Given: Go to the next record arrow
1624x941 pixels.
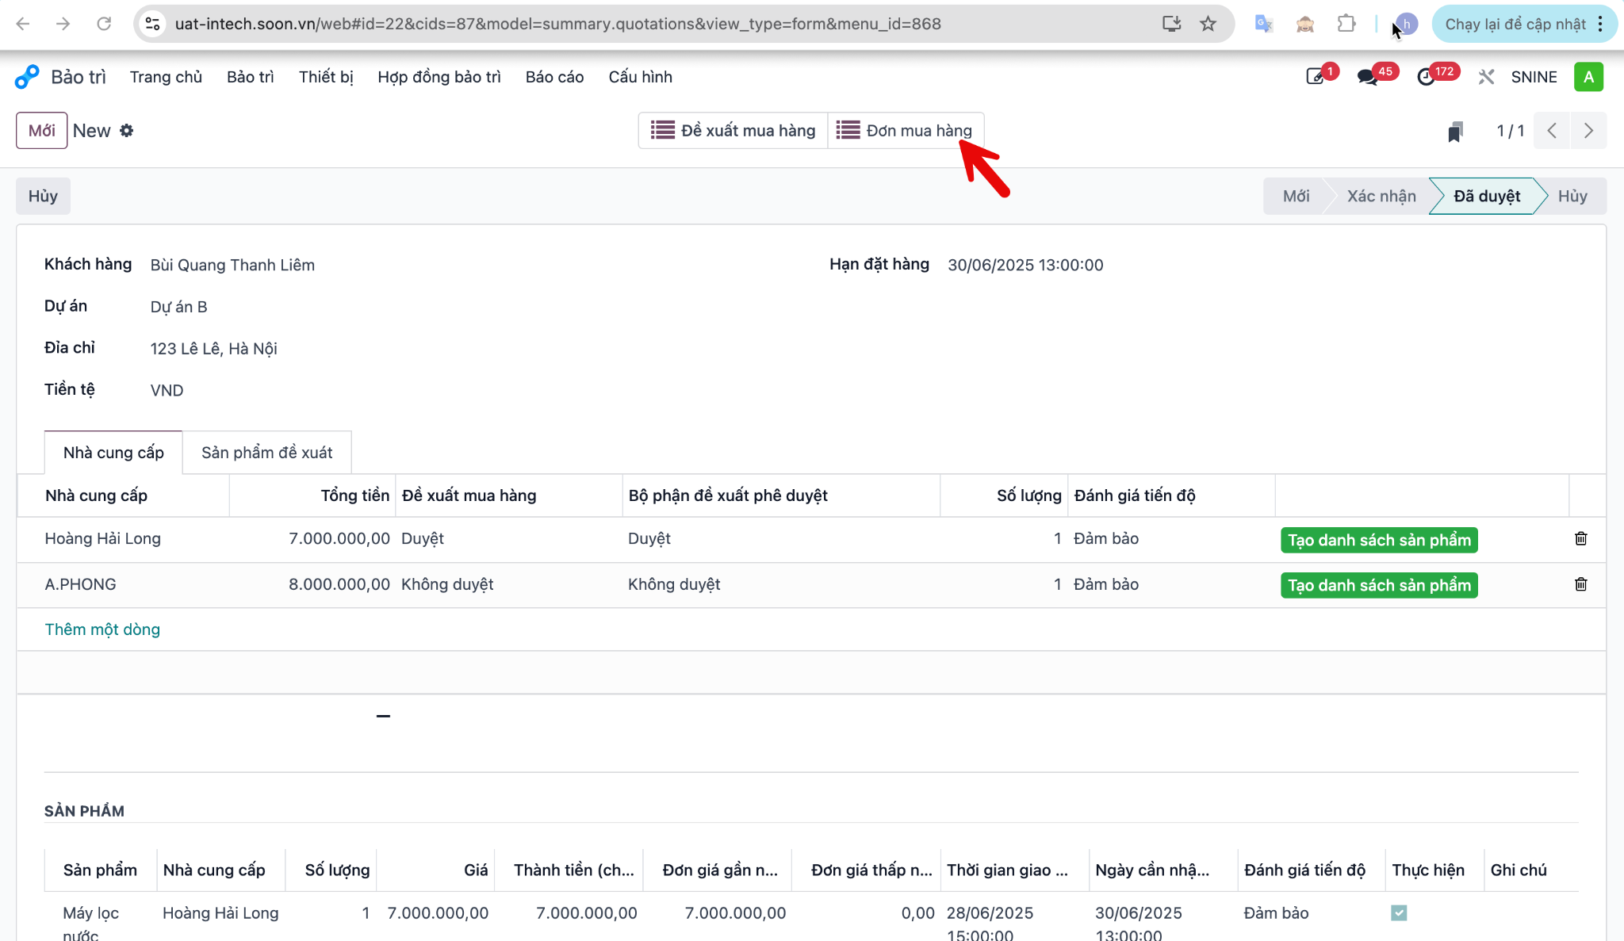Looking at the screenshot, I should point(1588,131).
